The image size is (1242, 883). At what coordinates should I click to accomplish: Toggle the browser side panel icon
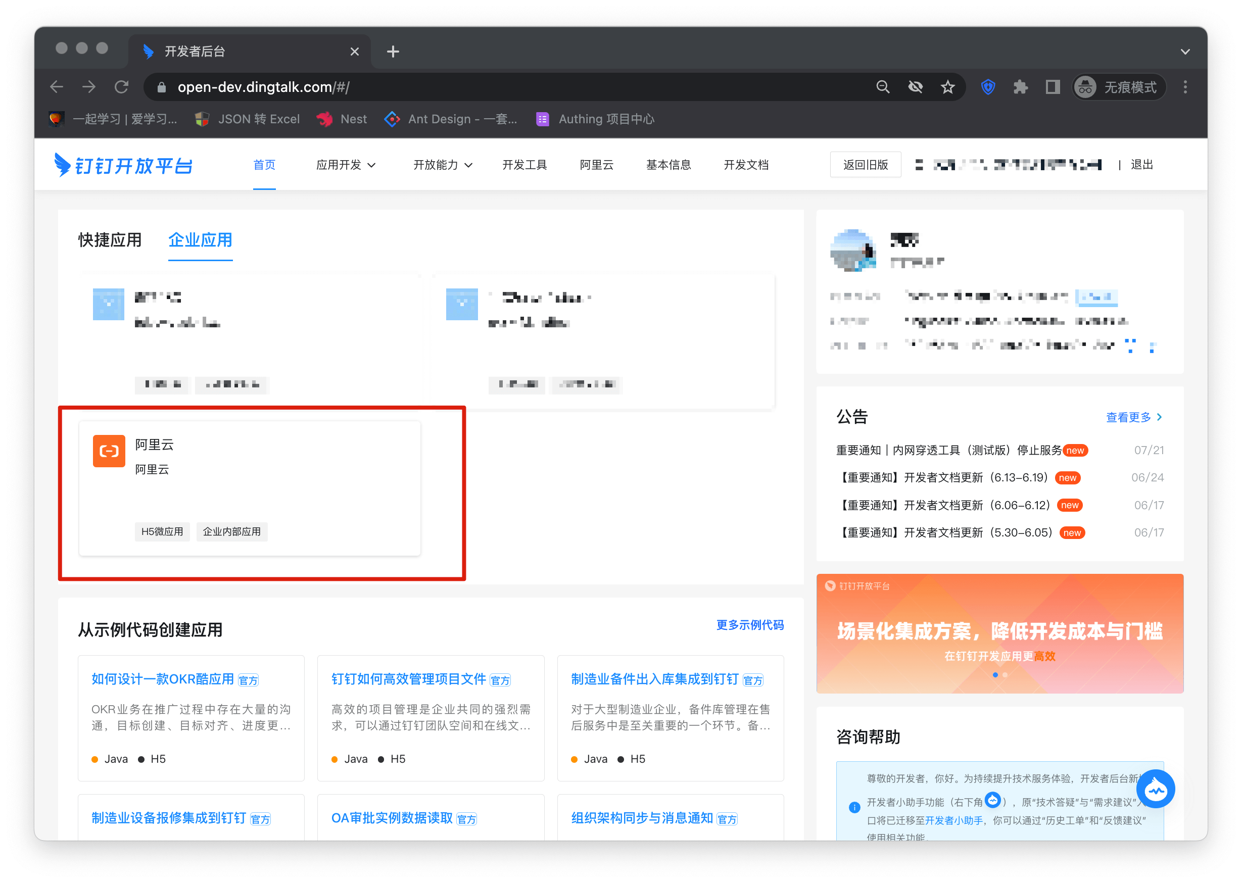pyautogui.click(x=1053, y=87)
